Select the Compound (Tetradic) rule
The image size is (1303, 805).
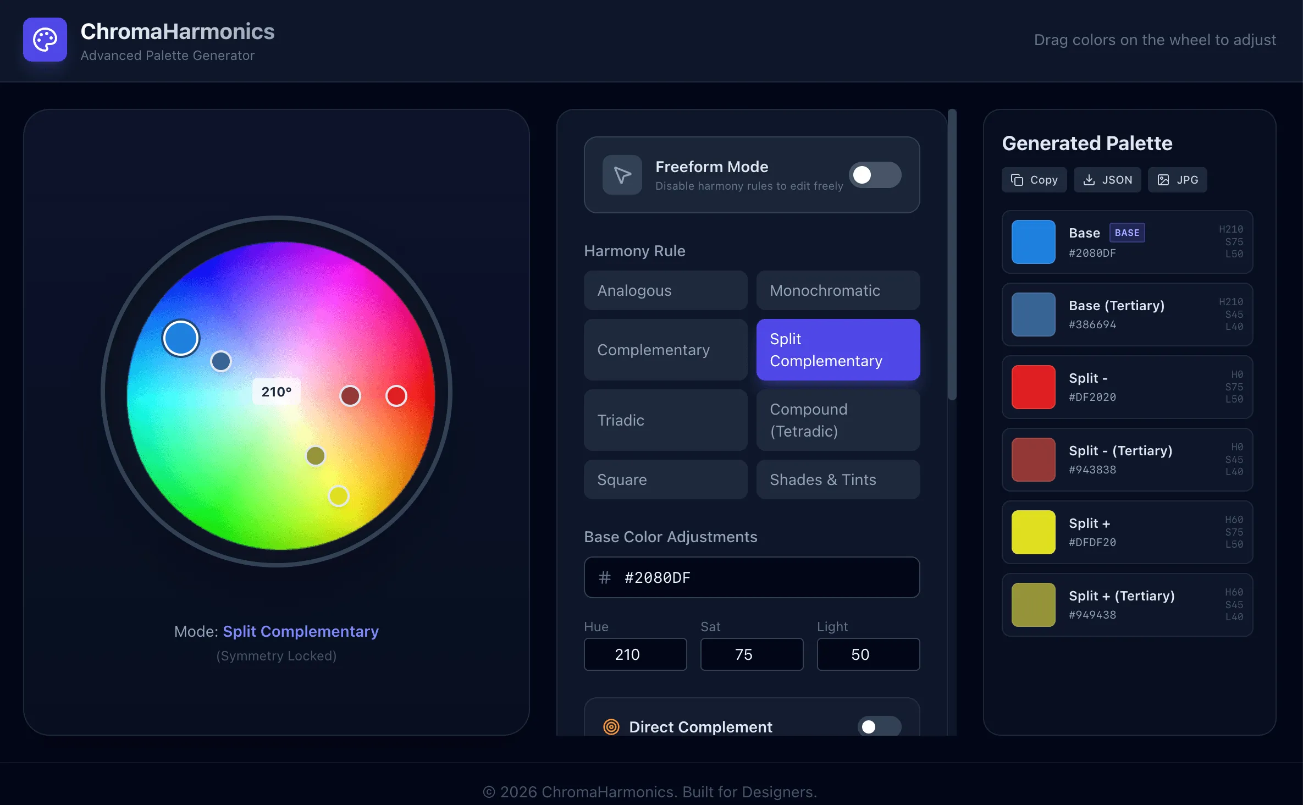point(838,420)
